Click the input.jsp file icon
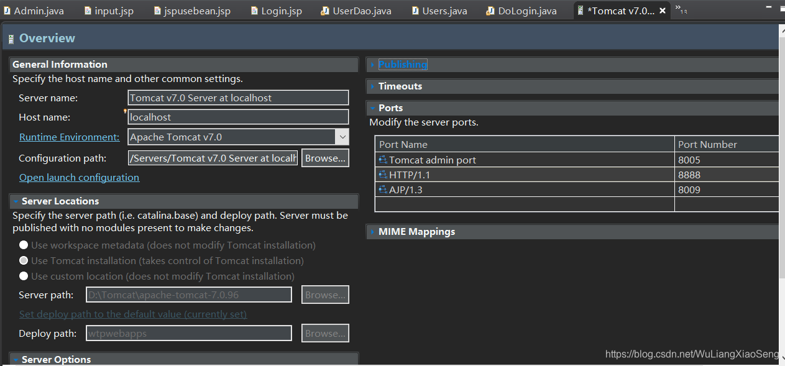 [x=88, y=11]
